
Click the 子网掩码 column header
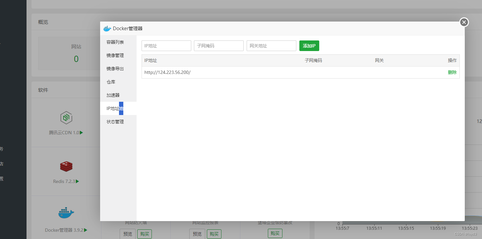pyautogui.click(x=313, y=60)
